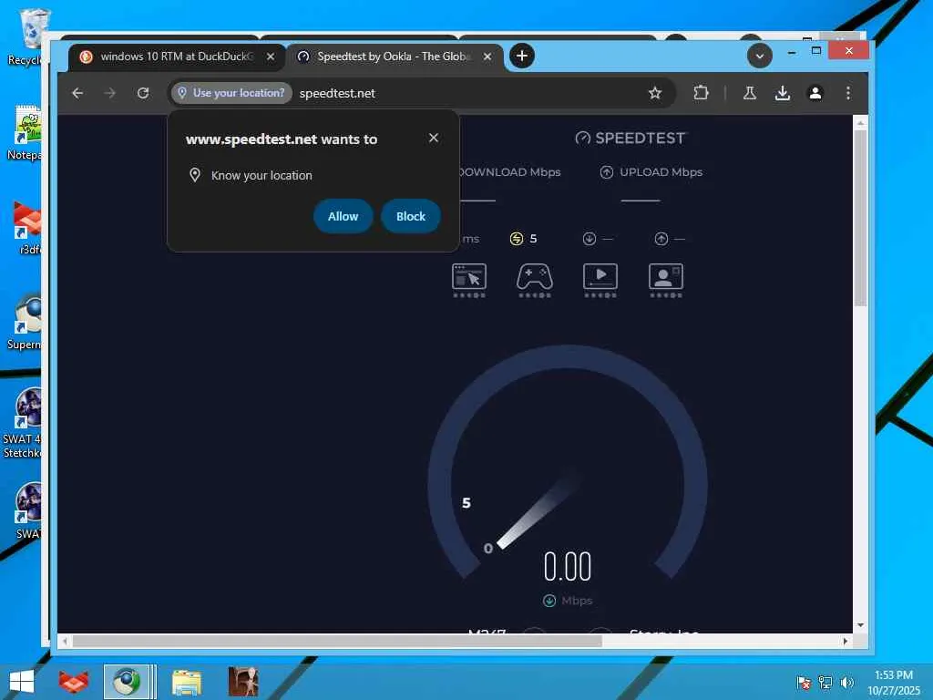This screenshot has height=700, width=933.
Task: Switch to the 'windows 10 RTM at DuckDuckGo' tab
Action: pos(176,57)
